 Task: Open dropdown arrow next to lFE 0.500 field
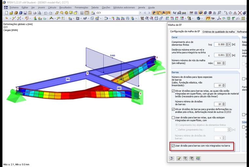tap(229, 44)
